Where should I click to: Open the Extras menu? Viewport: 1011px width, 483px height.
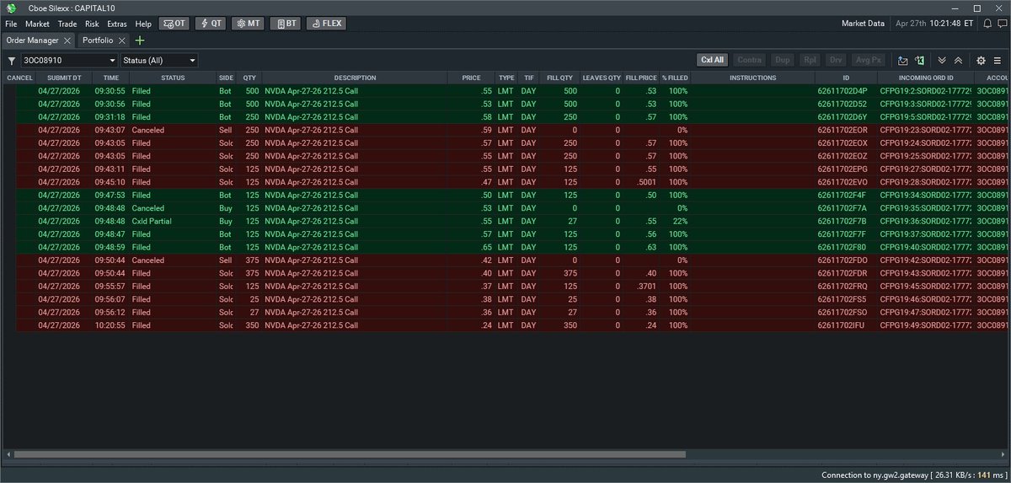coord(117,24)
